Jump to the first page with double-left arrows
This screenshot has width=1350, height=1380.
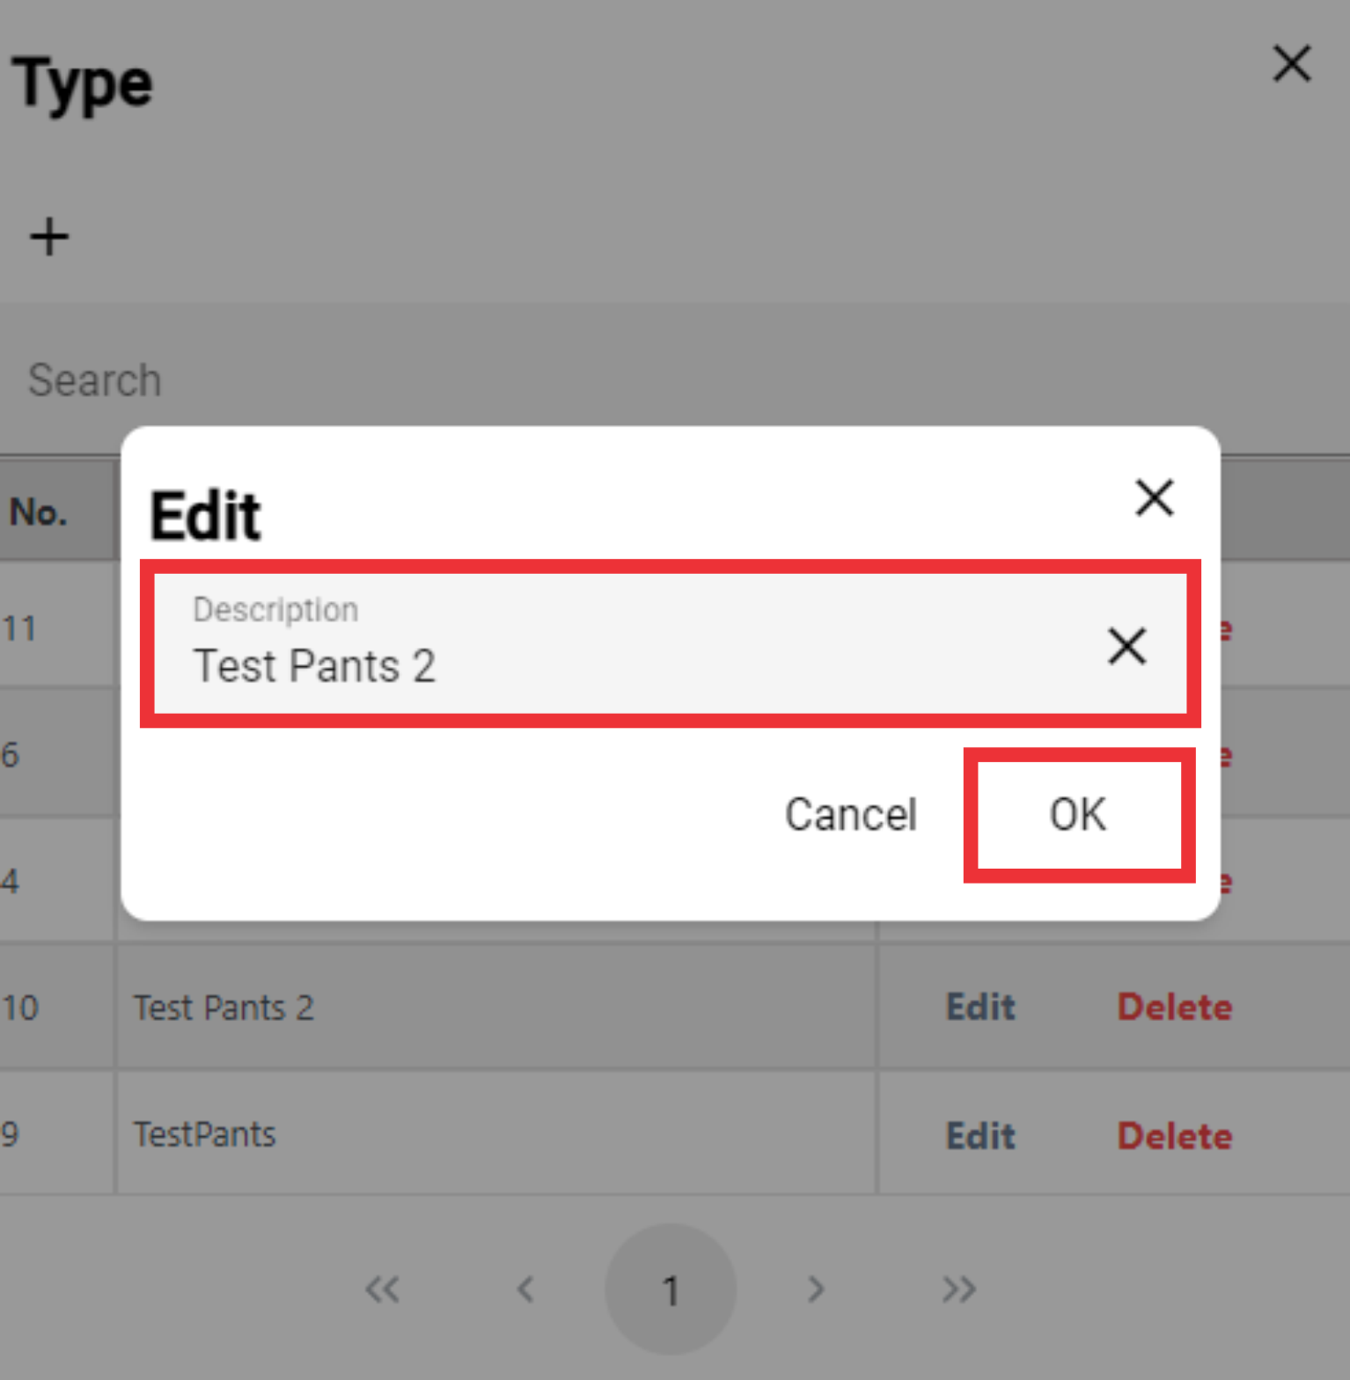[383, 1289]
